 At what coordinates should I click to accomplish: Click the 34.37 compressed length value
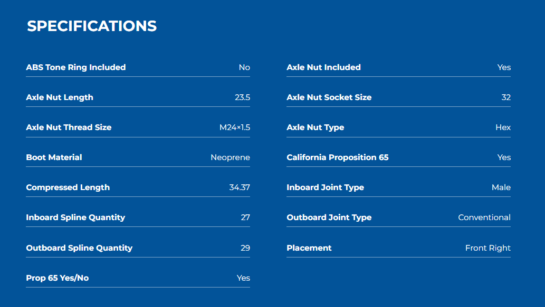(240, 187)
